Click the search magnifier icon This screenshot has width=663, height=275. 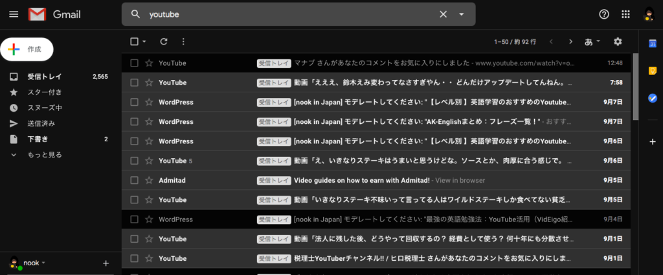click(x=135, y=14)
